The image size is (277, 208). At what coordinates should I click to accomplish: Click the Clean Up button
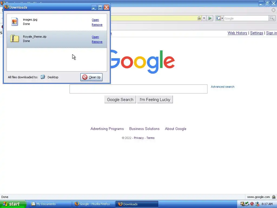pyautogui.click(x=91, y=77)
